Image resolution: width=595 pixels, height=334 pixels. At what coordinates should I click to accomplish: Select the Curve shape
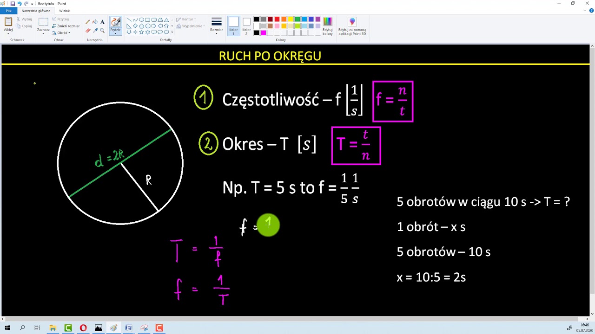135,20
